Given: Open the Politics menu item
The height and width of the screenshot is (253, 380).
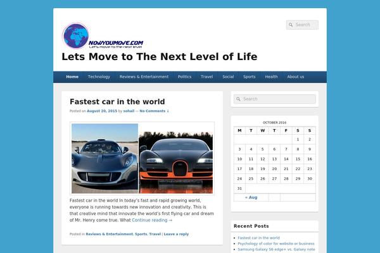Looking at the screenshot, I should tap(184, 77).
